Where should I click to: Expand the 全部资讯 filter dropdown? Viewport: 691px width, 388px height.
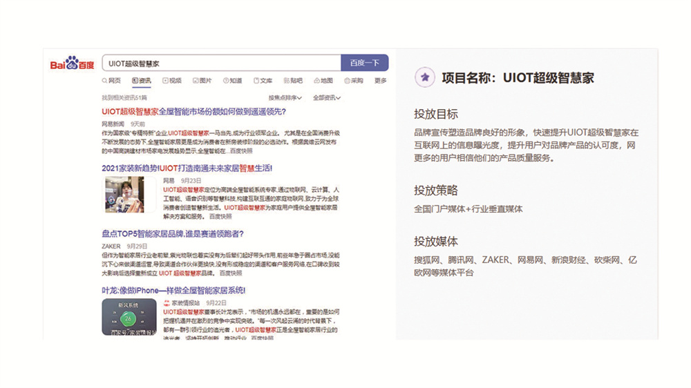pos(326,98)
